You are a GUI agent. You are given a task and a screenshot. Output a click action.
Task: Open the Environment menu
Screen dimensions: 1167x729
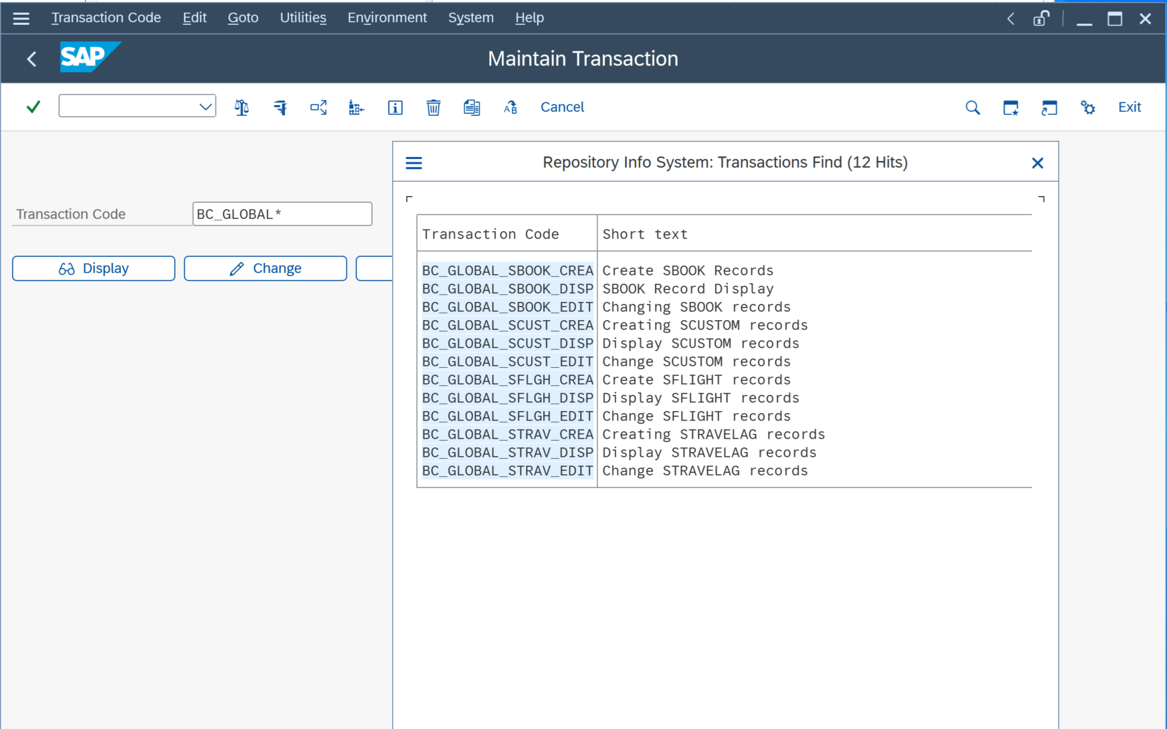pyautogui.click(x=387, y=18)
